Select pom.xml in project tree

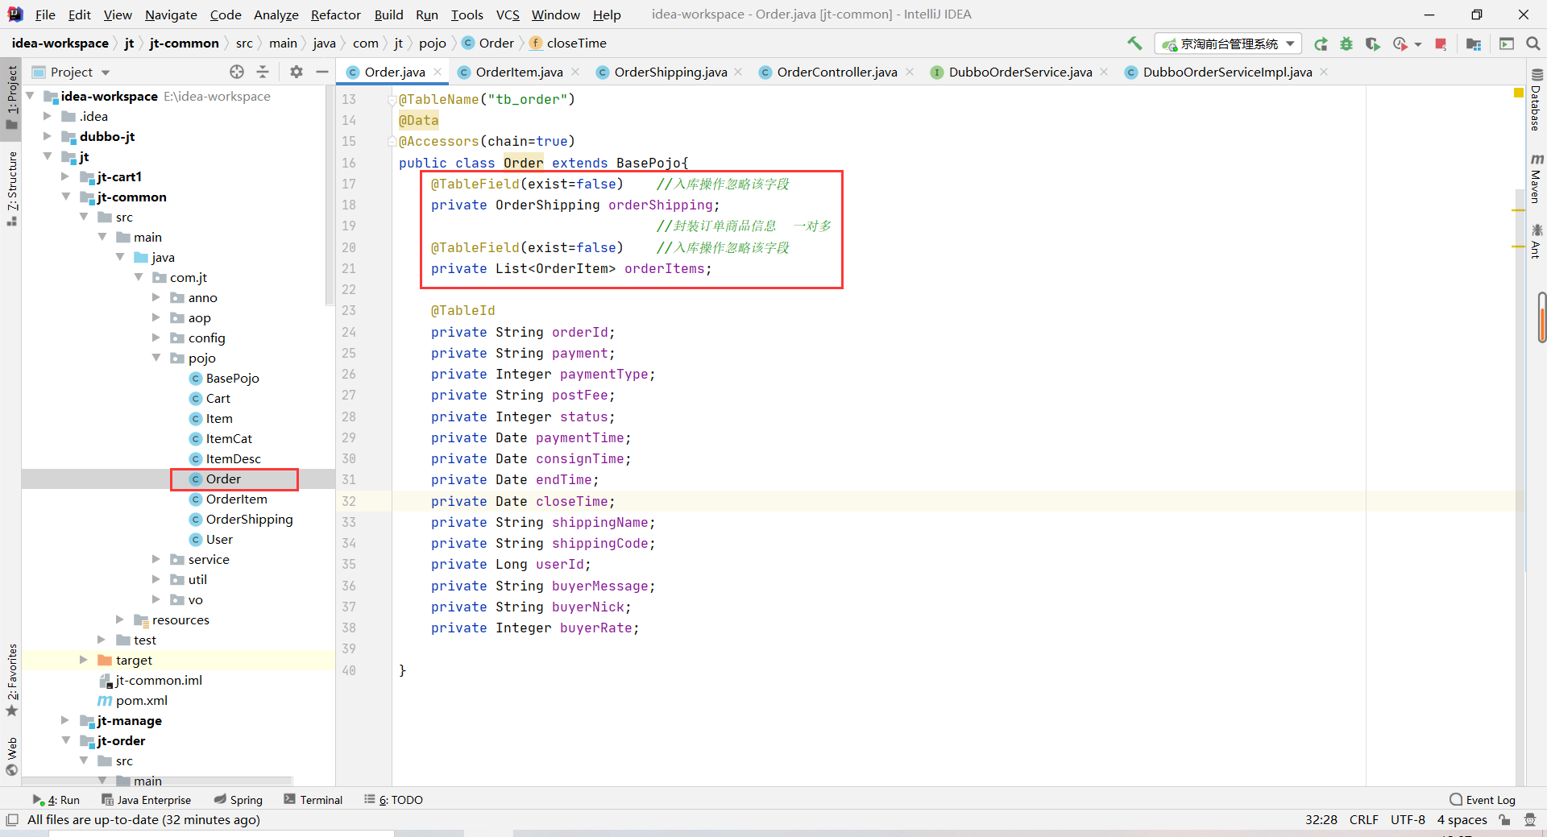click(141, 700)
